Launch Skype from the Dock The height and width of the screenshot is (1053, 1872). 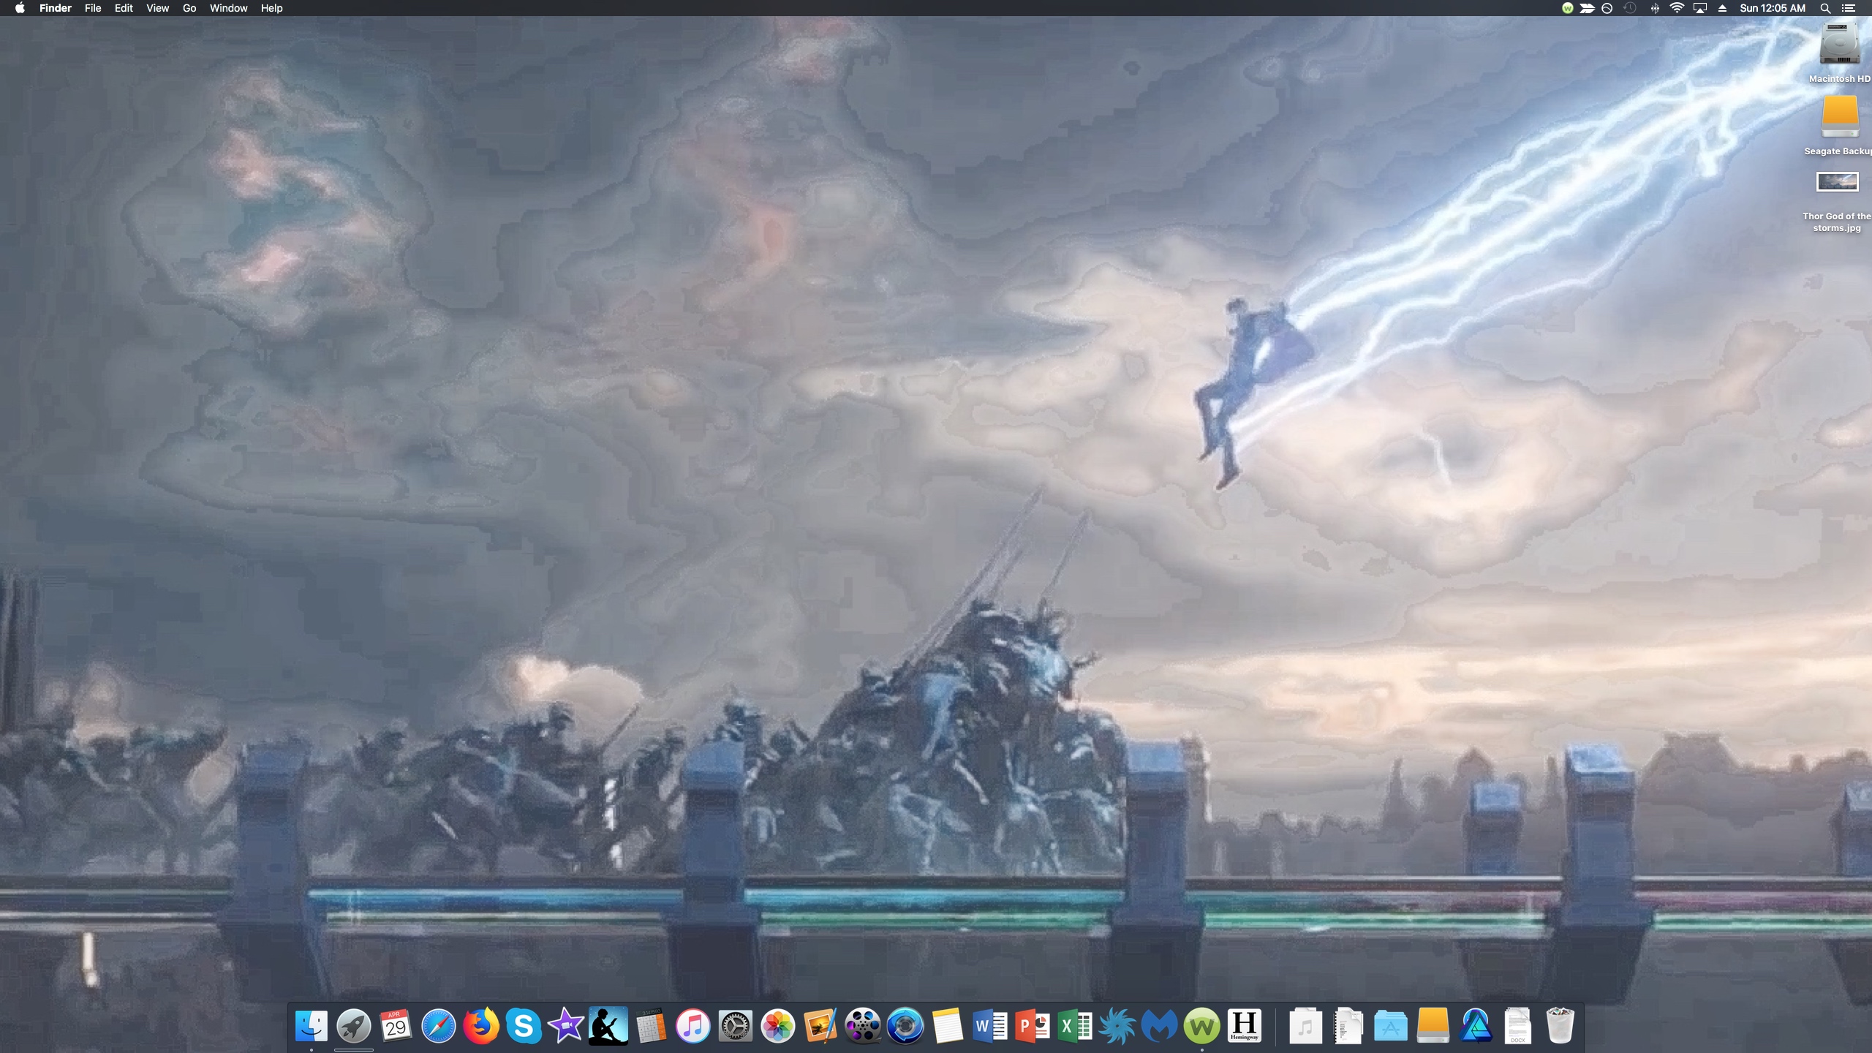pos(524,1026)
